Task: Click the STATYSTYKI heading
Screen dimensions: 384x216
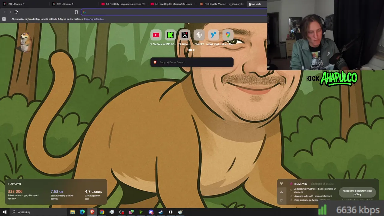Action: click(x=14, y=184)
